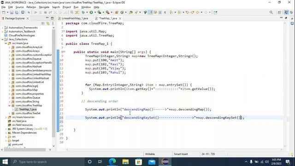Click the New file toolbar icon
Viewport: 295px width, 166px height.
point(4,12)
